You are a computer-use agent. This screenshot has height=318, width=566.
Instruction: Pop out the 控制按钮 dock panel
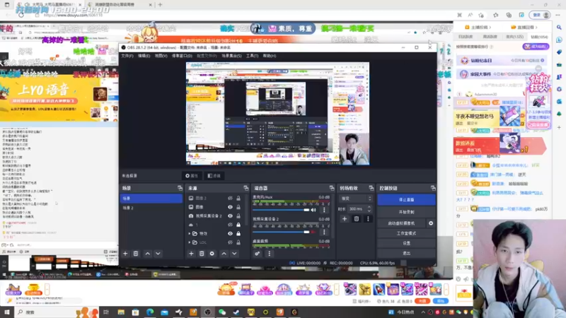[x=433, y=188]
